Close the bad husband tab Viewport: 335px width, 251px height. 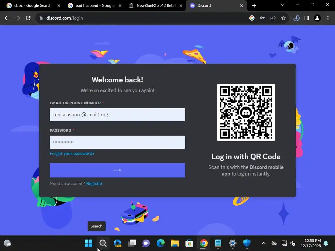(120, 6)
